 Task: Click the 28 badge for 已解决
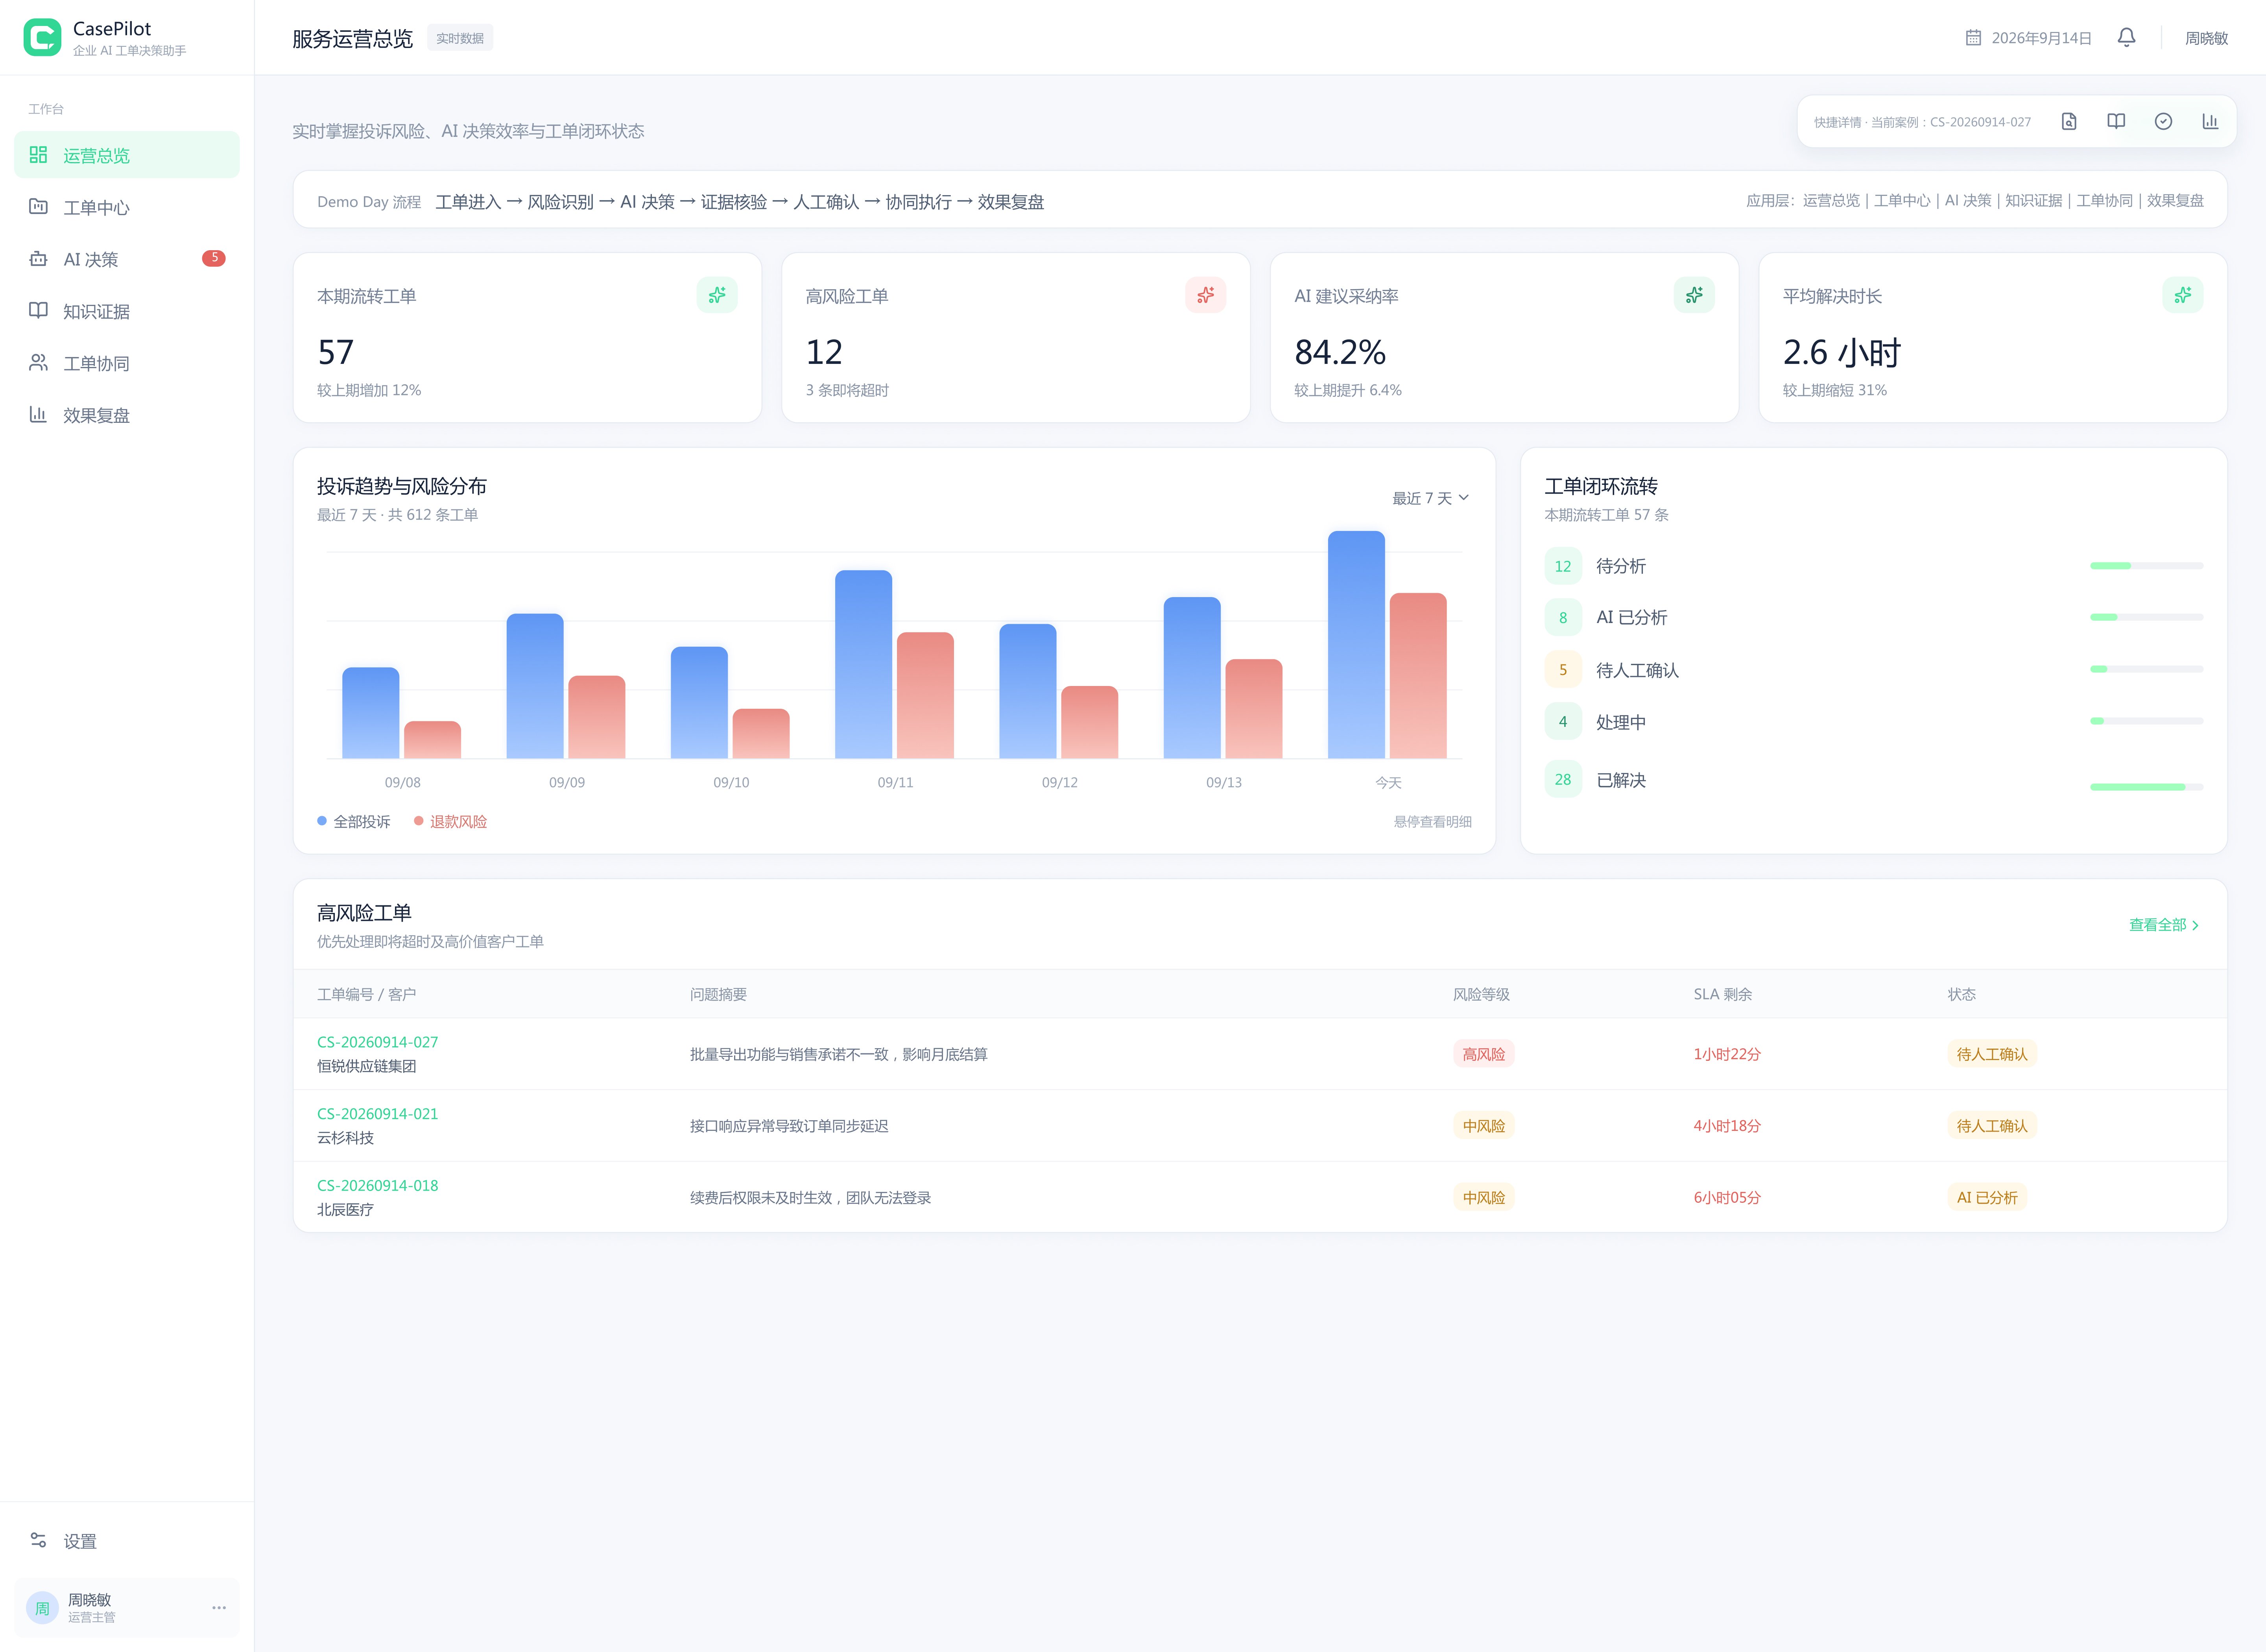point(1563,779)
